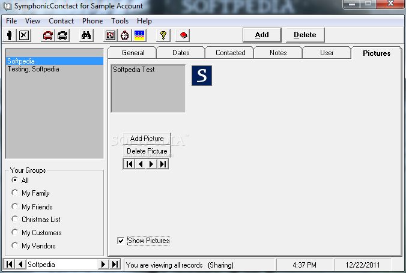Click the red telephone toolbar icon
The image size is (406, 273).
point(48,35)
